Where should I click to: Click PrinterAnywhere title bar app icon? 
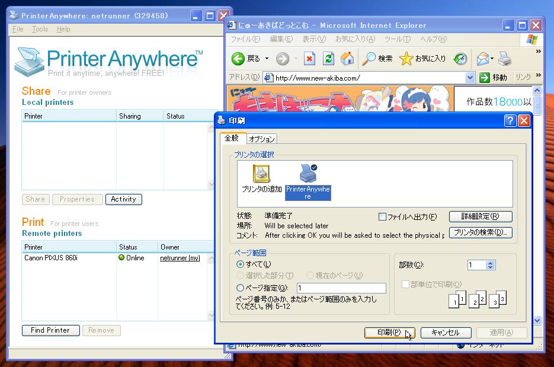pos(14,15)
